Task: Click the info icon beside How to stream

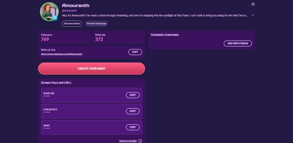Action: click(x=140, y=141)
